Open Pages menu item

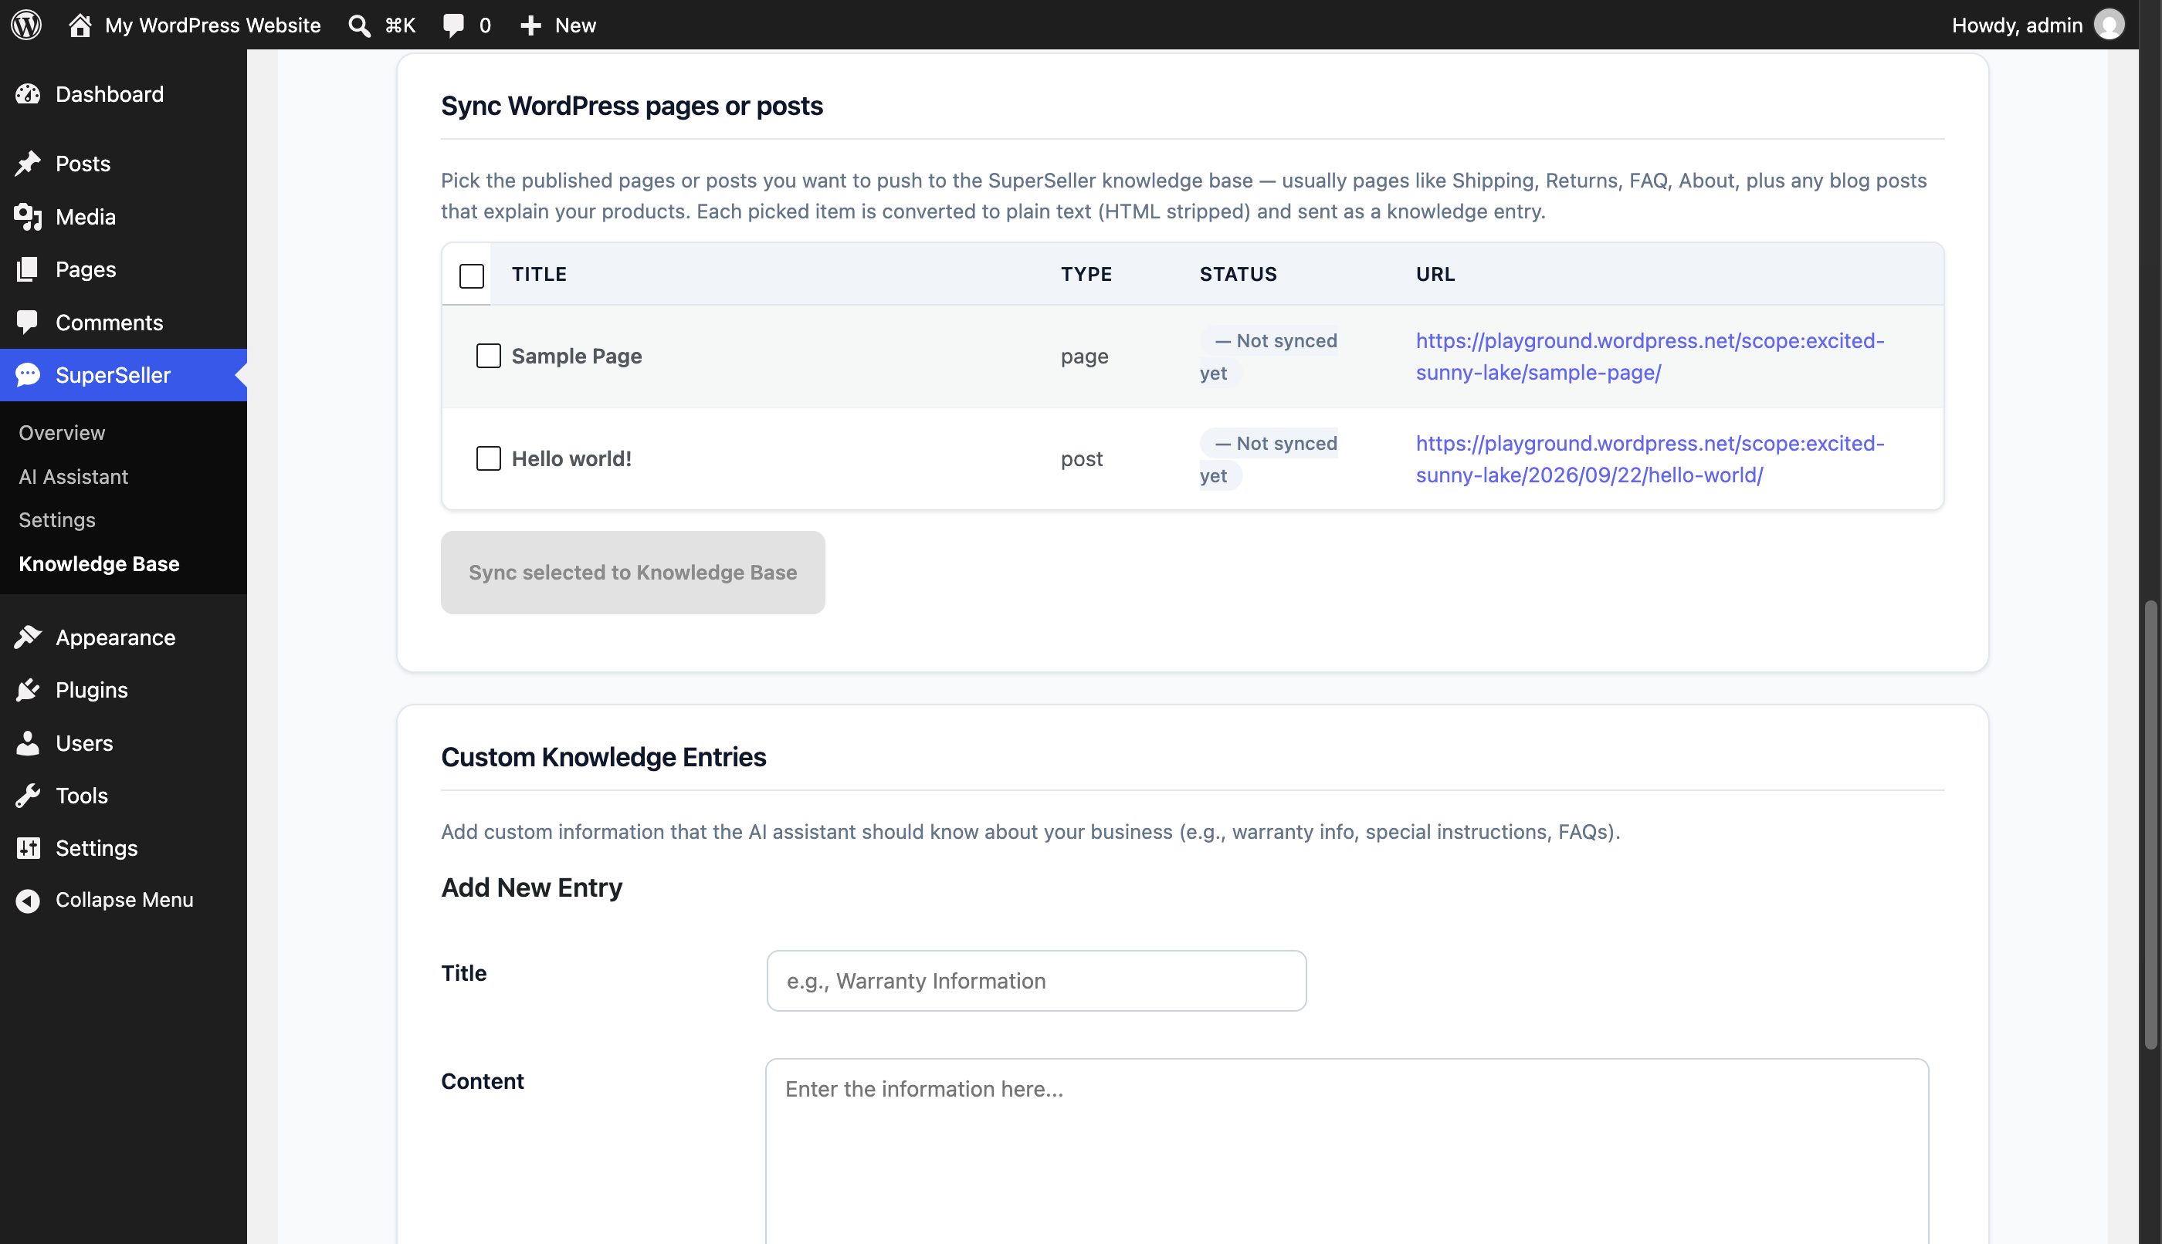click(x=123, y=269)
